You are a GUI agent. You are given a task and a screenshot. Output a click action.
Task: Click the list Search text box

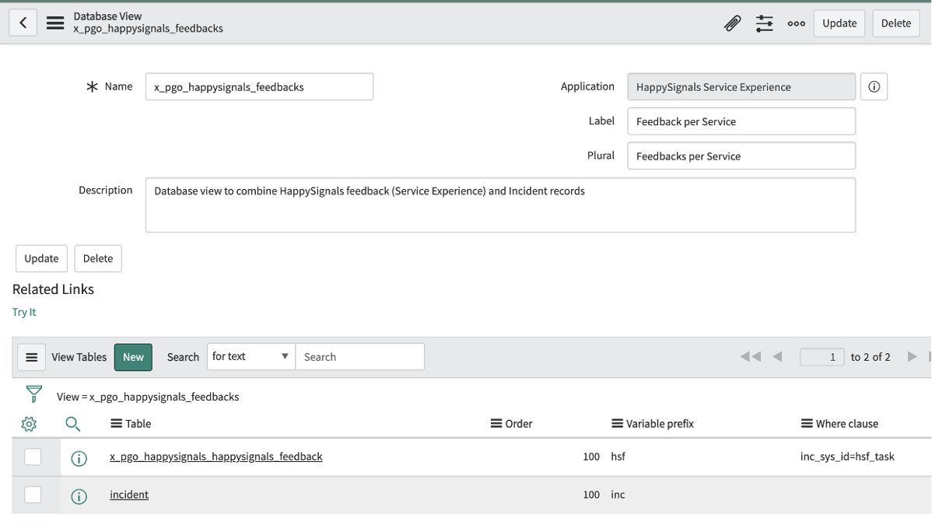pos(359,357)
